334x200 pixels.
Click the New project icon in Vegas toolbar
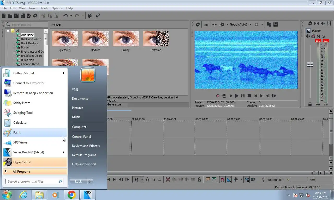click(x=4, y=16)
